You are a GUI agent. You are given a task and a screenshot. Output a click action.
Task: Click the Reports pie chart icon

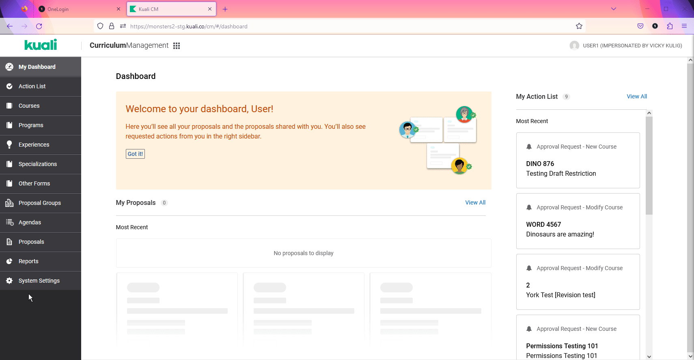(9, 261)
